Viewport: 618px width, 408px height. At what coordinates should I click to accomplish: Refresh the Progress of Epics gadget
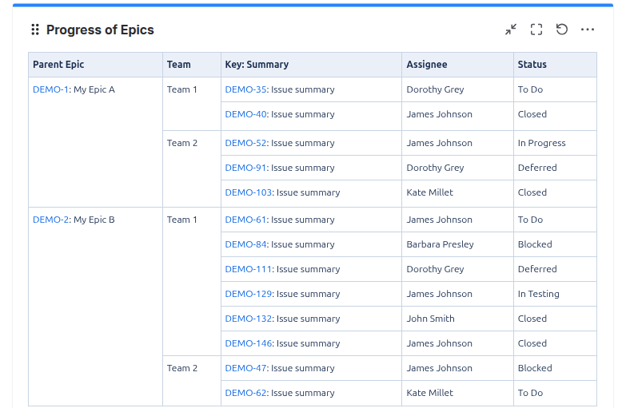tap(562, 30)
